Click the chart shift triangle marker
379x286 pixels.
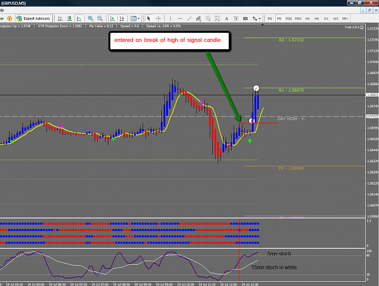pyautogui.click(x=262, y=25)
